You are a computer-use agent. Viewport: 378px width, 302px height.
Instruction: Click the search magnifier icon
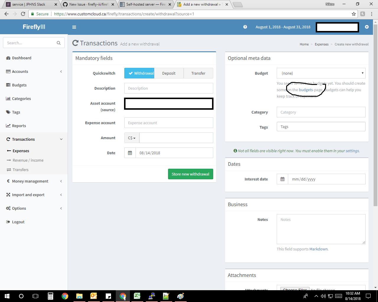click(x=58, y=43)
